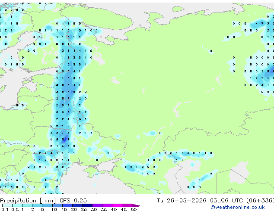Image resolution: width=274 pixels, height=211 pixels.
Task: Click the '0.5' legend scale label
Action: 15,209
